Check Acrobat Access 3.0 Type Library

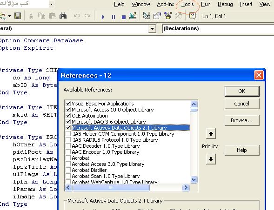click(68, 164)
